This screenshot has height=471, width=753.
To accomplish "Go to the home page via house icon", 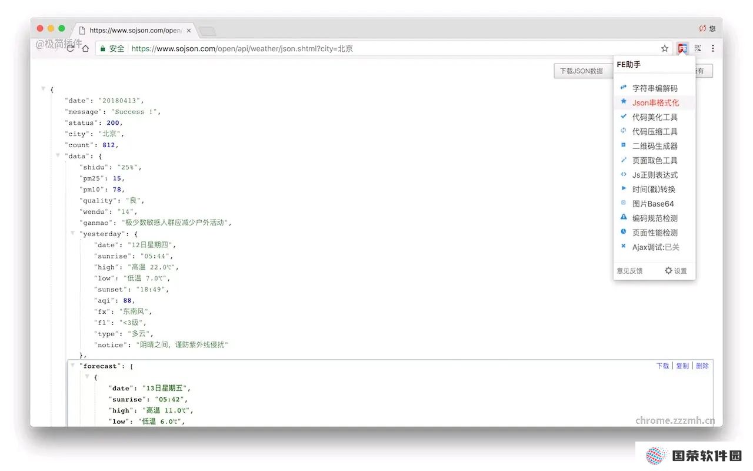I will tap(85, 48).
